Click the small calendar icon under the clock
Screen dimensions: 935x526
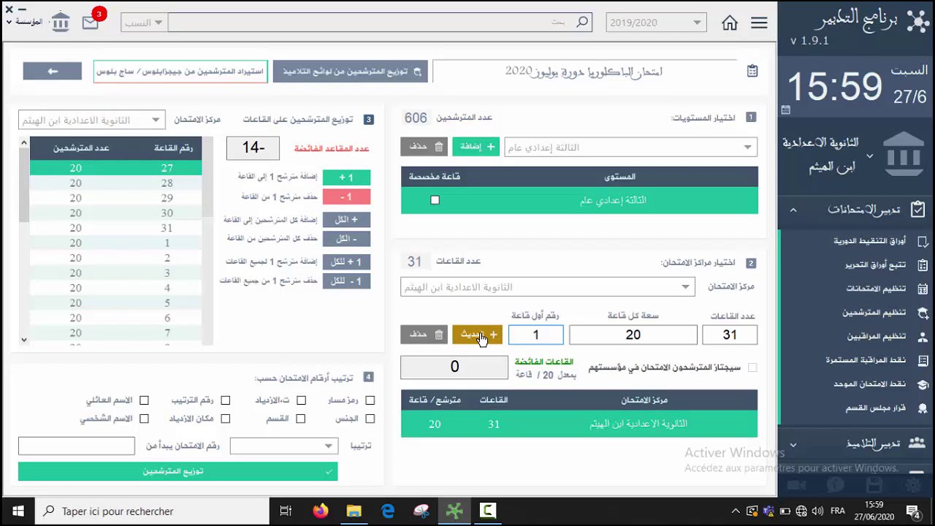785,110
